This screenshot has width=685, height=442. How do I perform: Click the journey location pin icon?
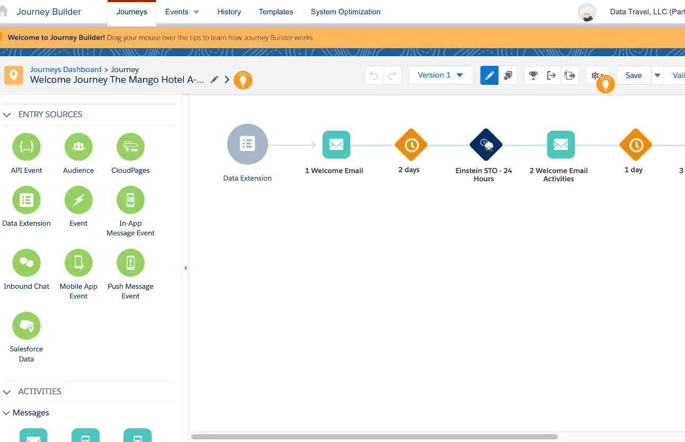14,75
